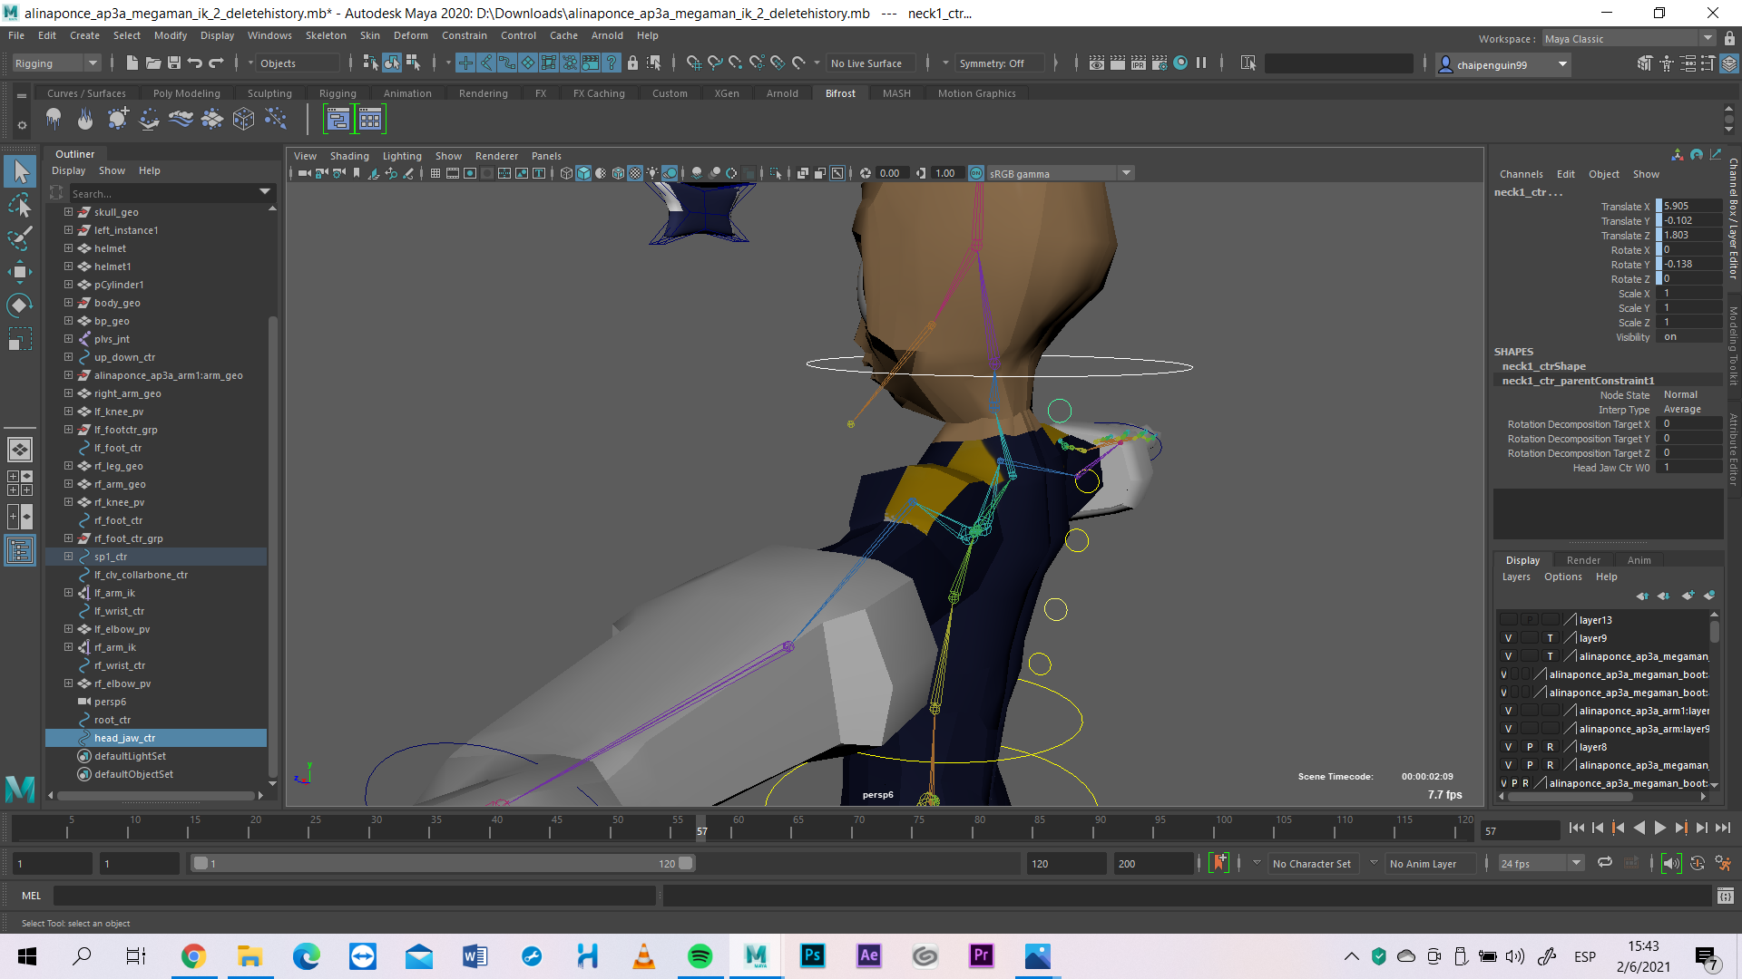
Task: Toggle visibility V for layer8
Action: coord(1508,747)
